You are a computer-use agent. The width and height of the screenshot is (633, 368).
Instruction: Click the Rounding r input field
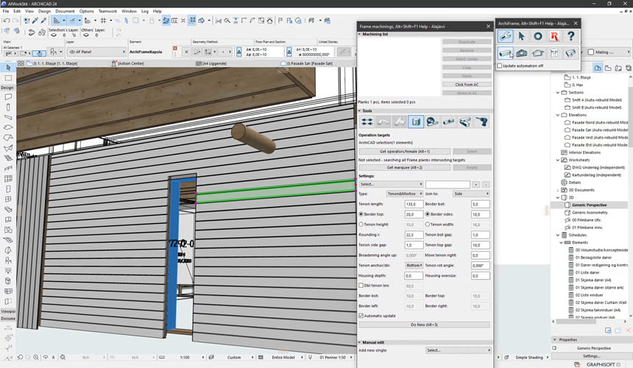(414, 235)
